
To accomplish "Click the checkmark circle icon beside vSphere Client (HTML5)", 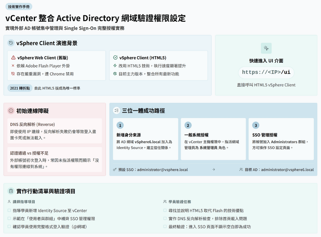I will coord(116,57).
